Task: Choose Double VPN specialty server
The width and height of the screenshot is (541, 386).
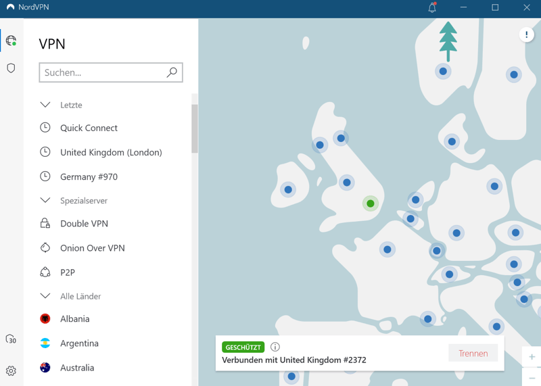Action: pyautogui.click(x=84, y=224)
